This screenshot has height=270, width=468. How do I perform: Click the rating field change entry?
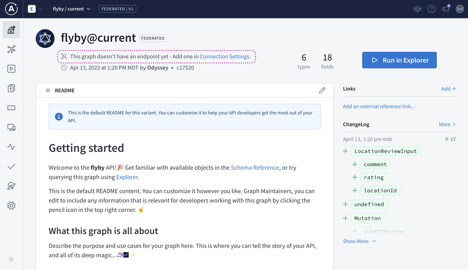point(374,177)
